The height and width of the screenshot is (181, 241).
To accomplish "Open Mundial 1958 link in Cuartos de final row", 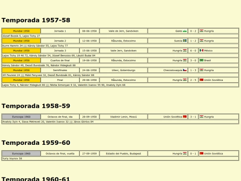I will [x=21, y=60].
